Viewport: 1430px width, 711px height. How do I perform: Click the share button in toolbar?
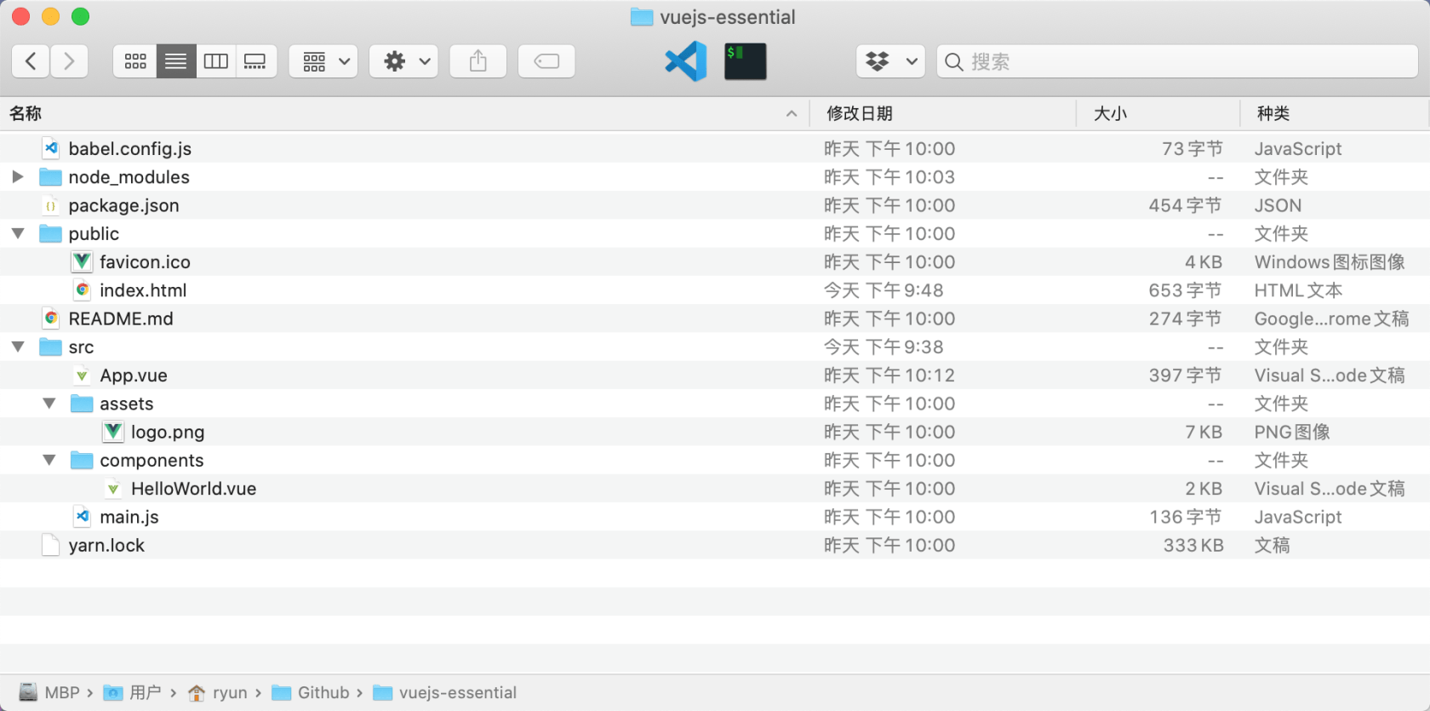(478, 61)
